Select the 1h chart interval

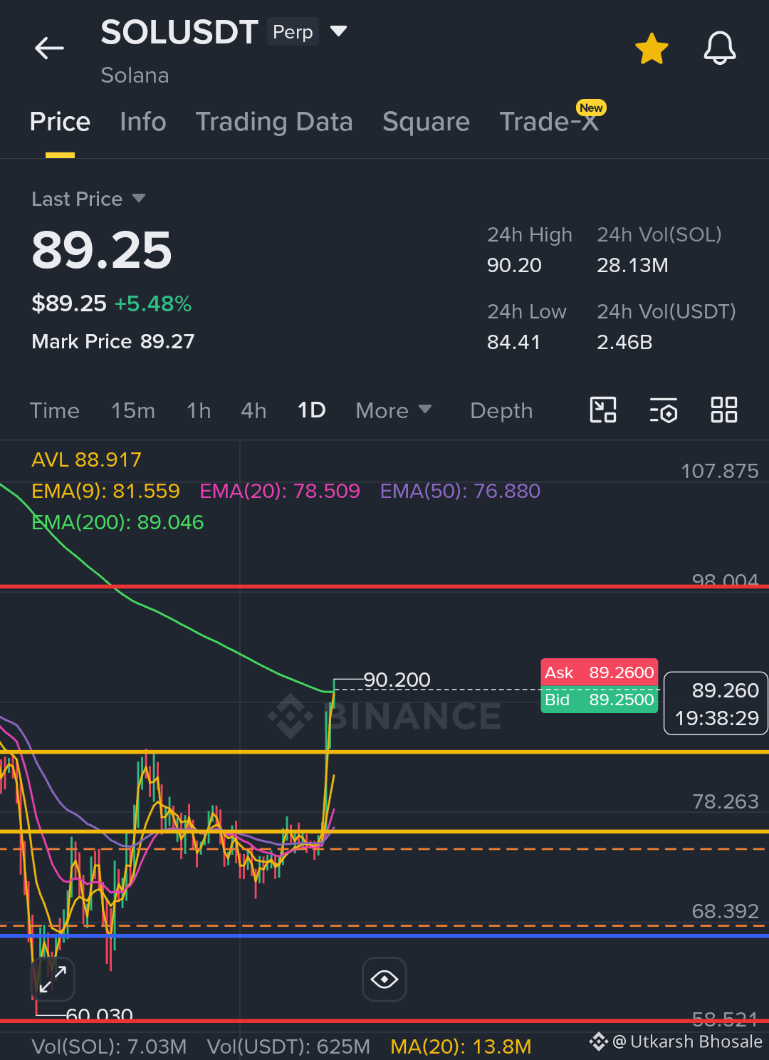click(x=199, y=411)
